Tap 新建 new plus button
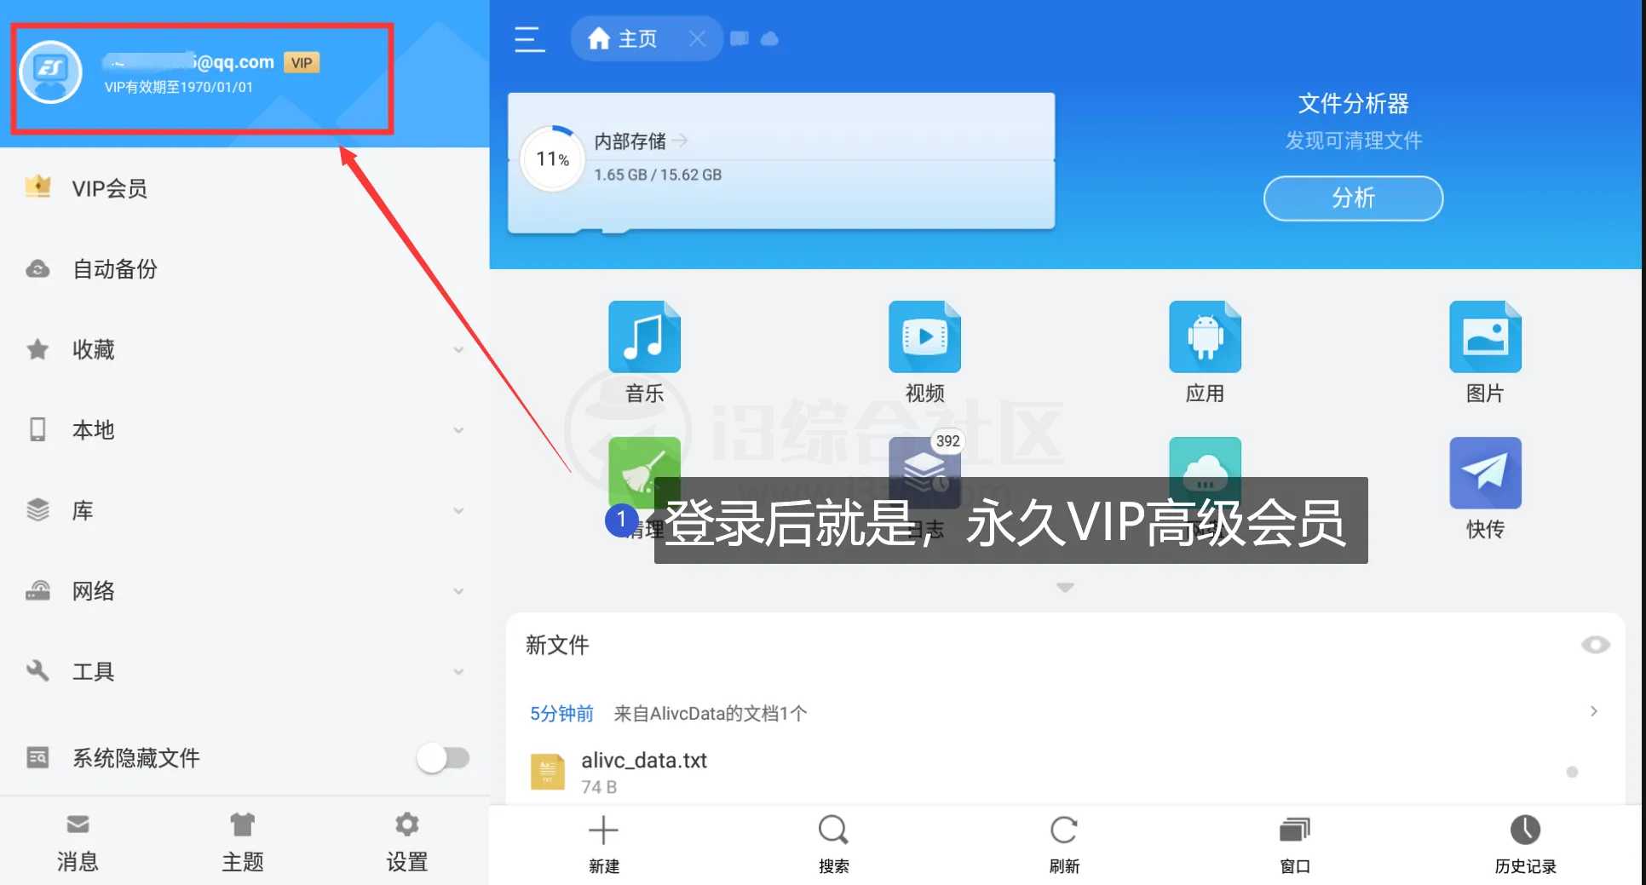 [604, 844]
